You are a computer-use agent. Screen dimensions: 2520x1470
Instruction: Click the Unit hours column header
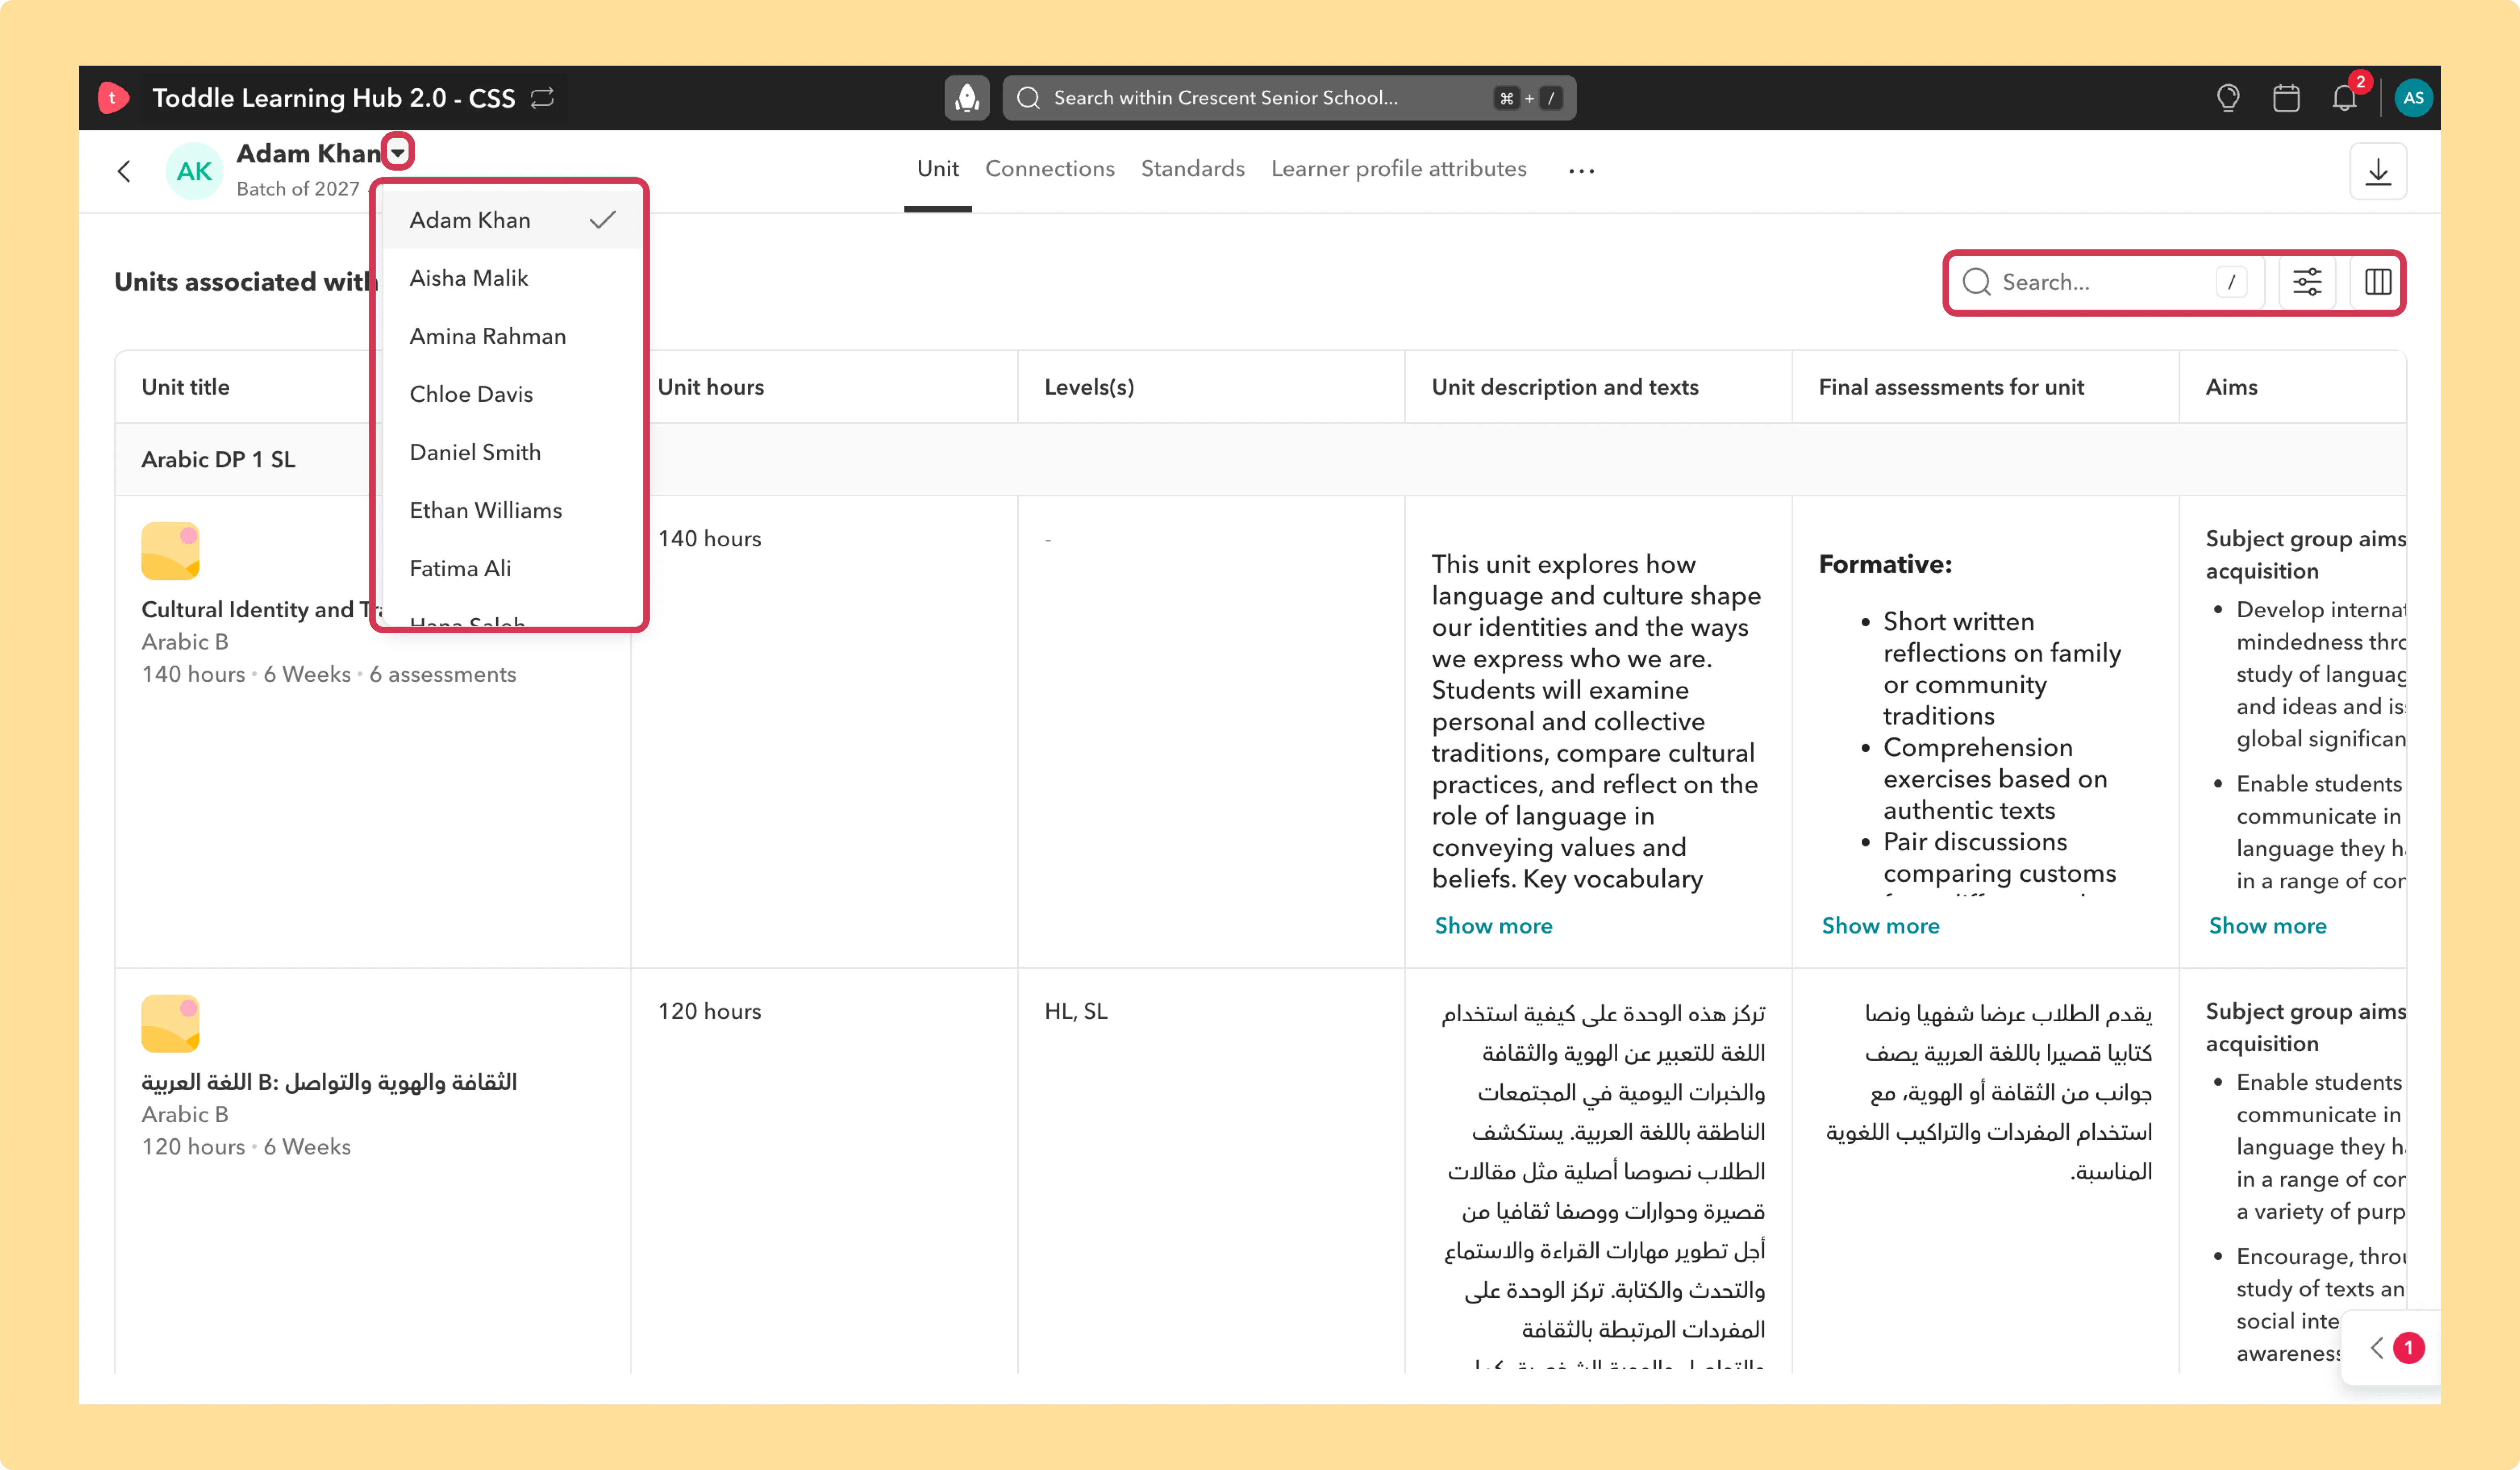(x=824, y=387)
